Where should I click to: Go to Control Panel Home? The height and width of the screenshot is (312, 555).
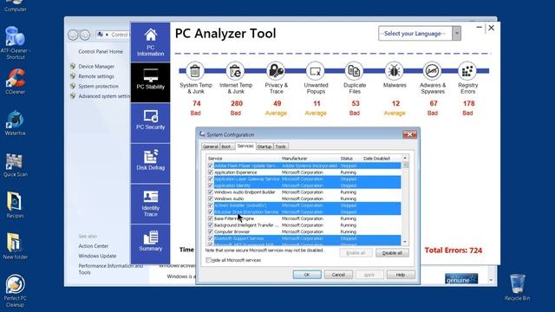(101, 51)
